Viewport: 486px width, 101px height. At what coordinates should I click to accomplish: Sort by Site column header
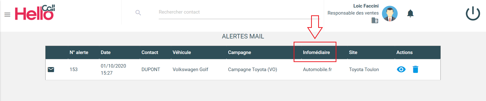click(x=353, y=53)
